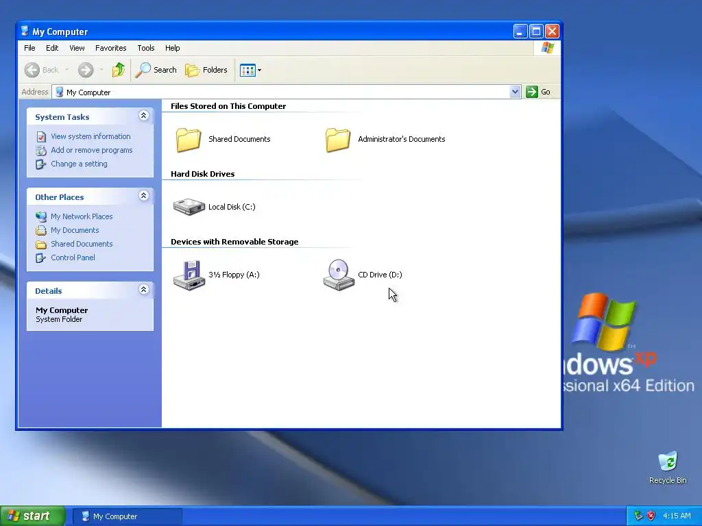
Task: Open the Edit menu
Action: coord(52,48)
